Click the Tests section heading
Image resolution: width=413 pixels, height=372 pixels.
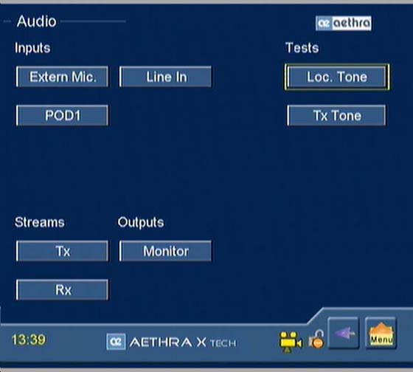click(302, 48)
